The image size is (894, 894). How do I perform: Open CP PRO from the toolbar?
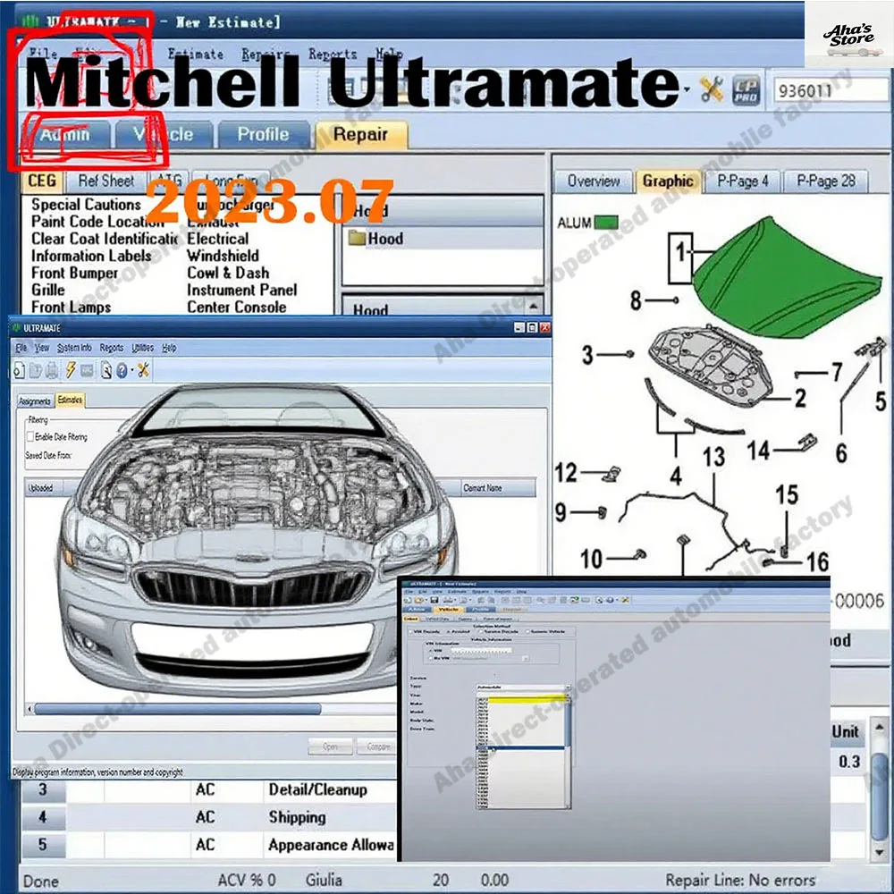pos(747,92)
